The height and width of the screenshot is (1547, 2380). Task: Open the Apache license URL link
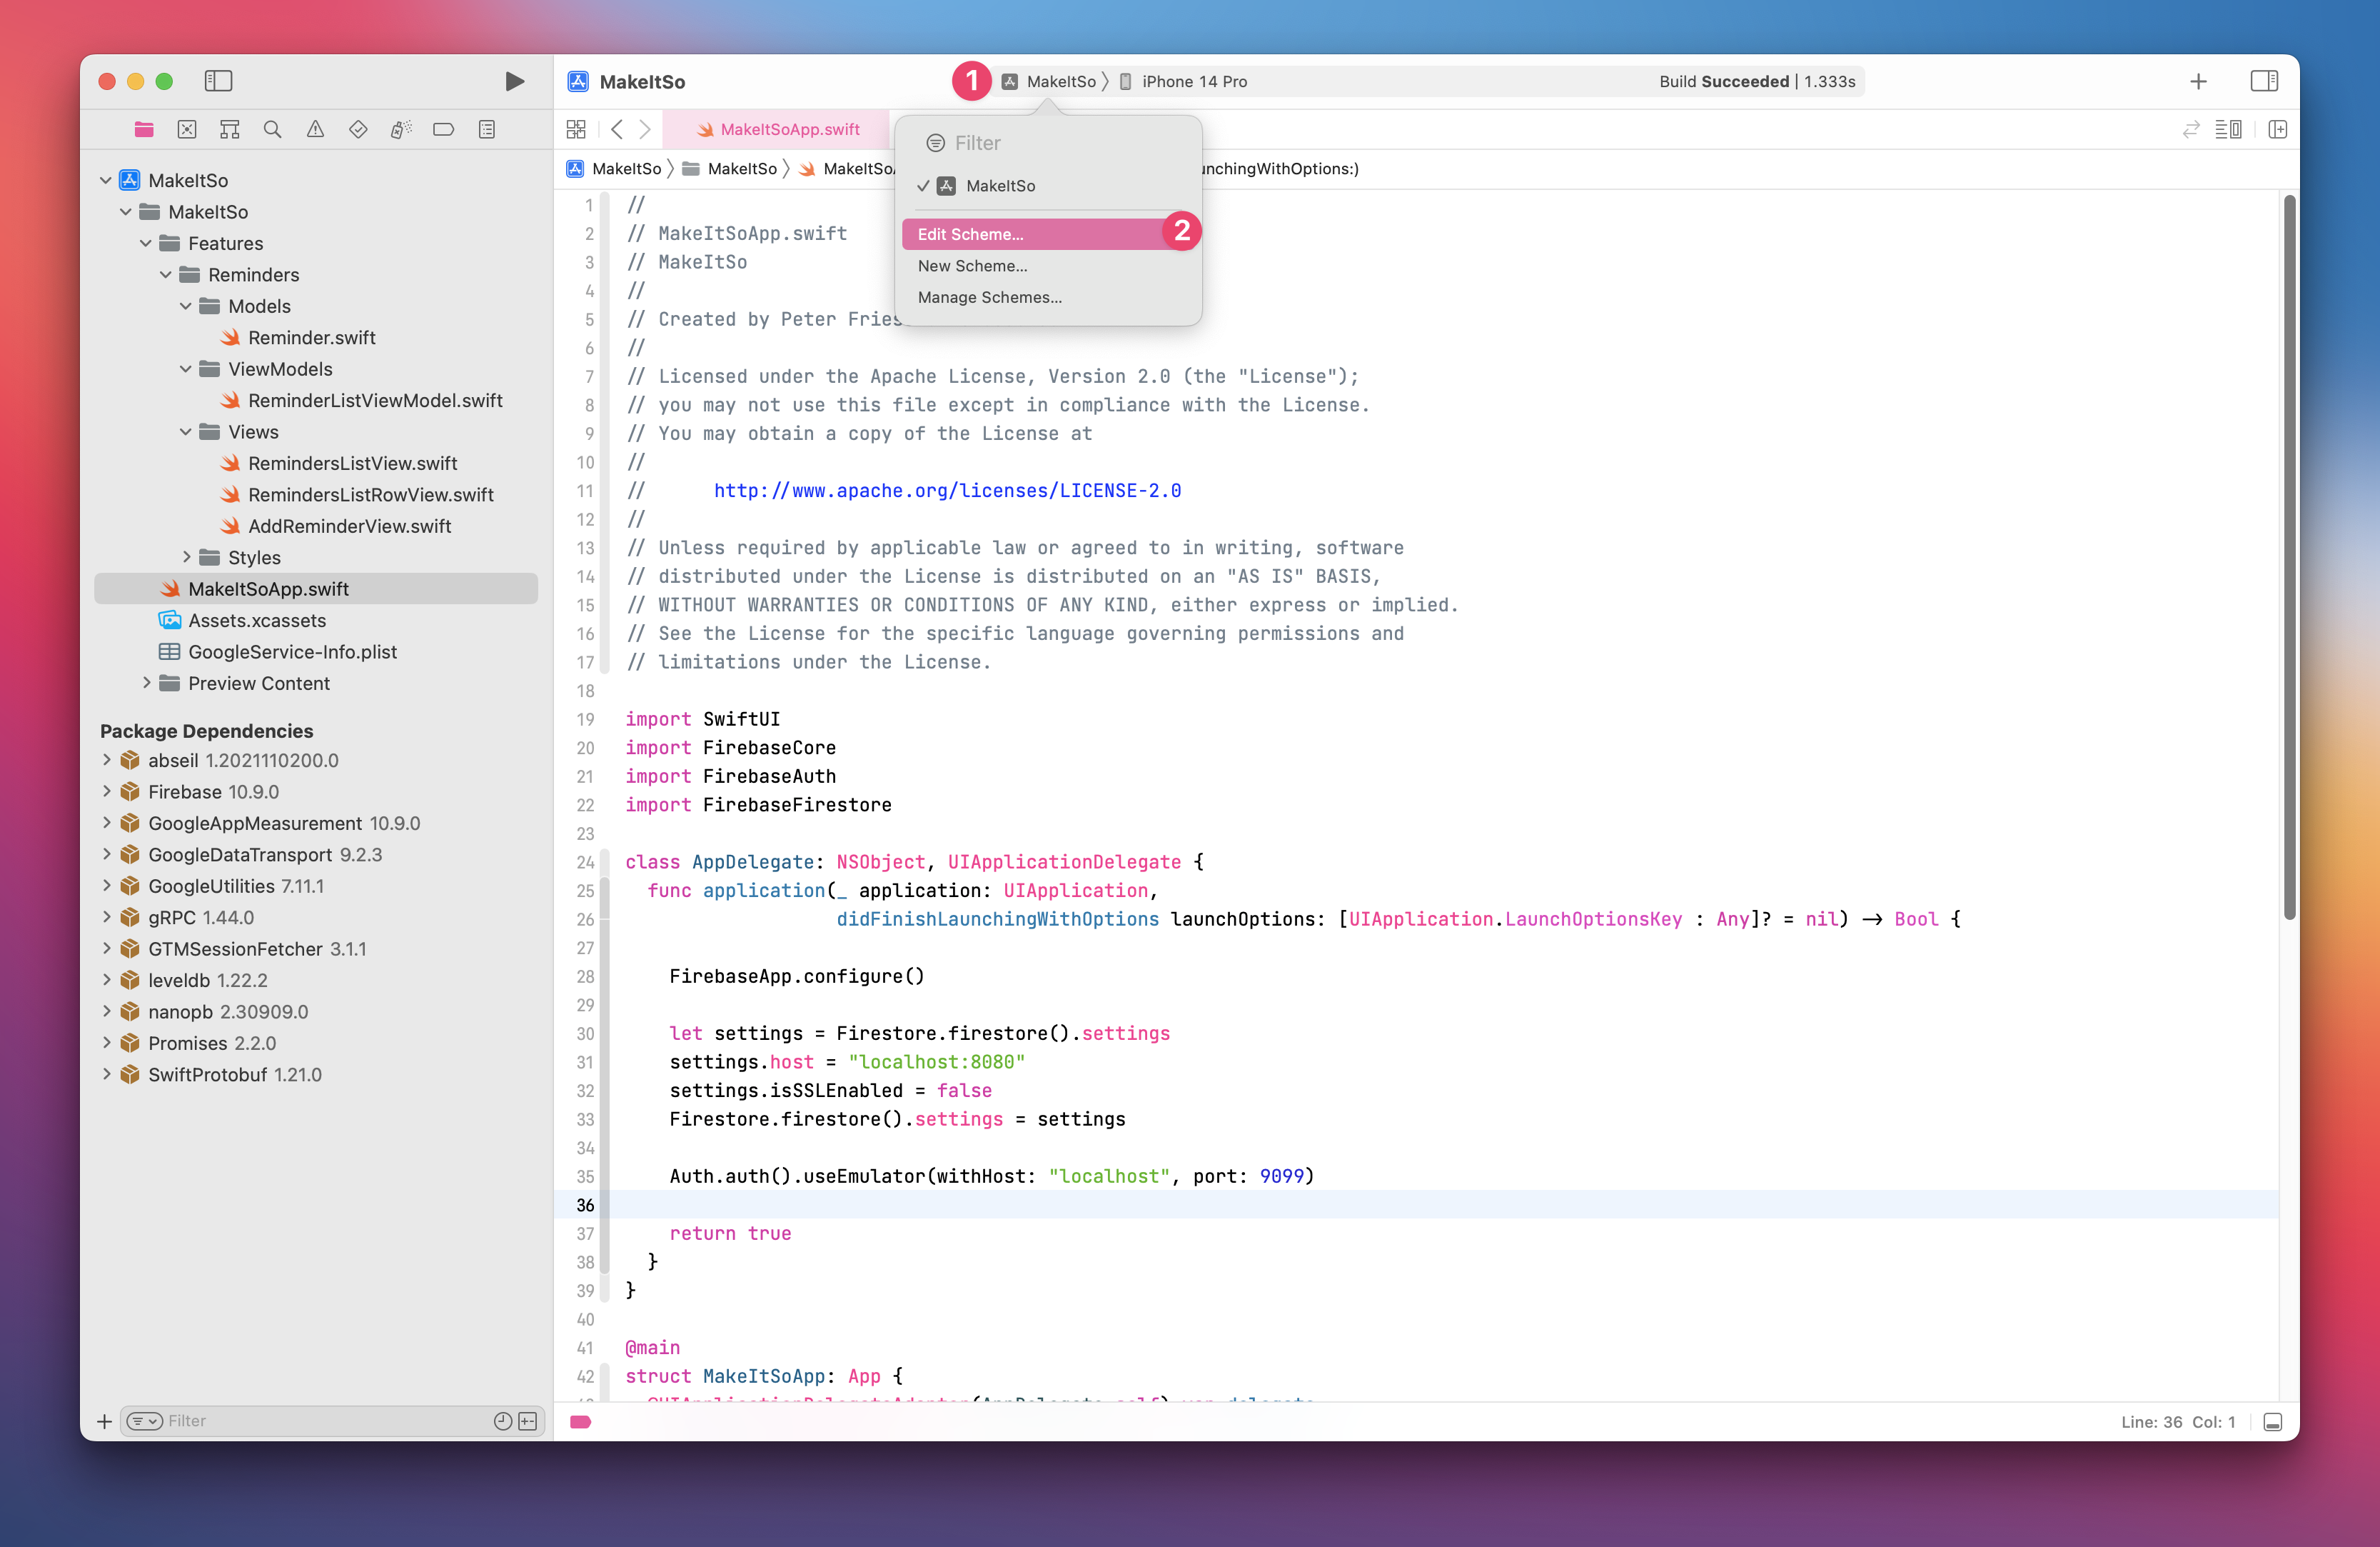click(x=947, y=491)
